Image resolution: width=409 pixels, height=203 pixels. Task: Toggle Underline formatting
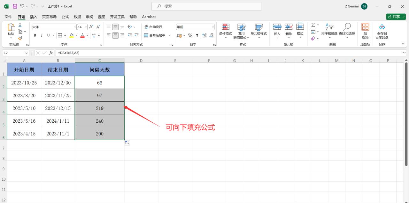tap(49, 35)
